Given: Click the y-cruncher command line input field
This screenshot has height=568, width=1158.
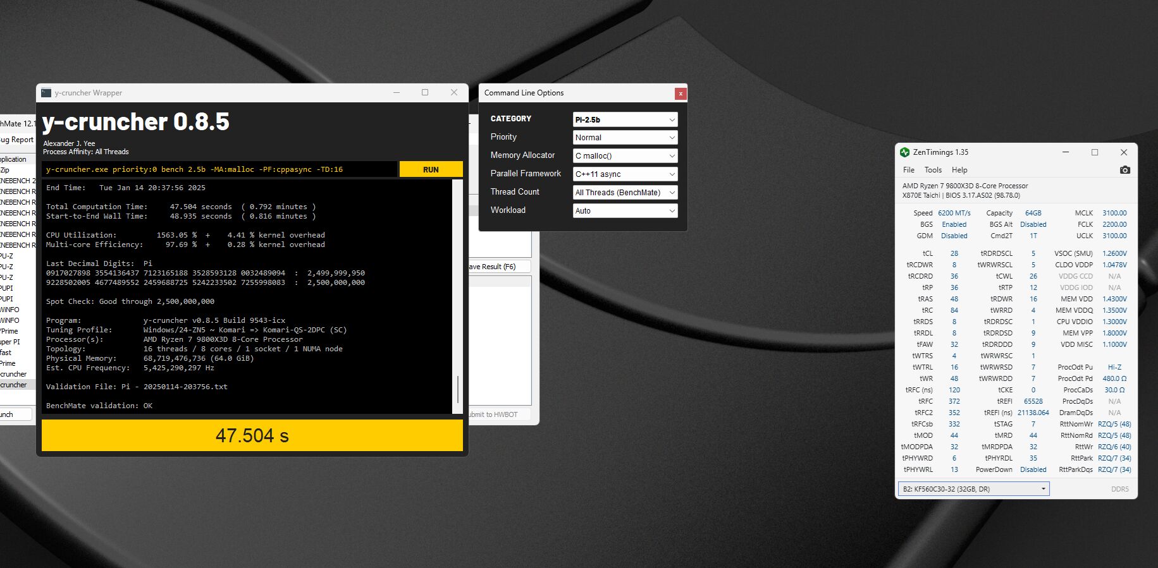Looking at the screenshot, I should pyautogui.click(x=219, y=169).
